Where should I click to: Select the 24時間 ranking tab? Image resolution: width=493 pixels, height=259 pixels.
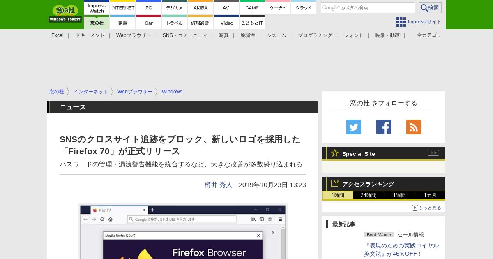(x=369, y=195)
